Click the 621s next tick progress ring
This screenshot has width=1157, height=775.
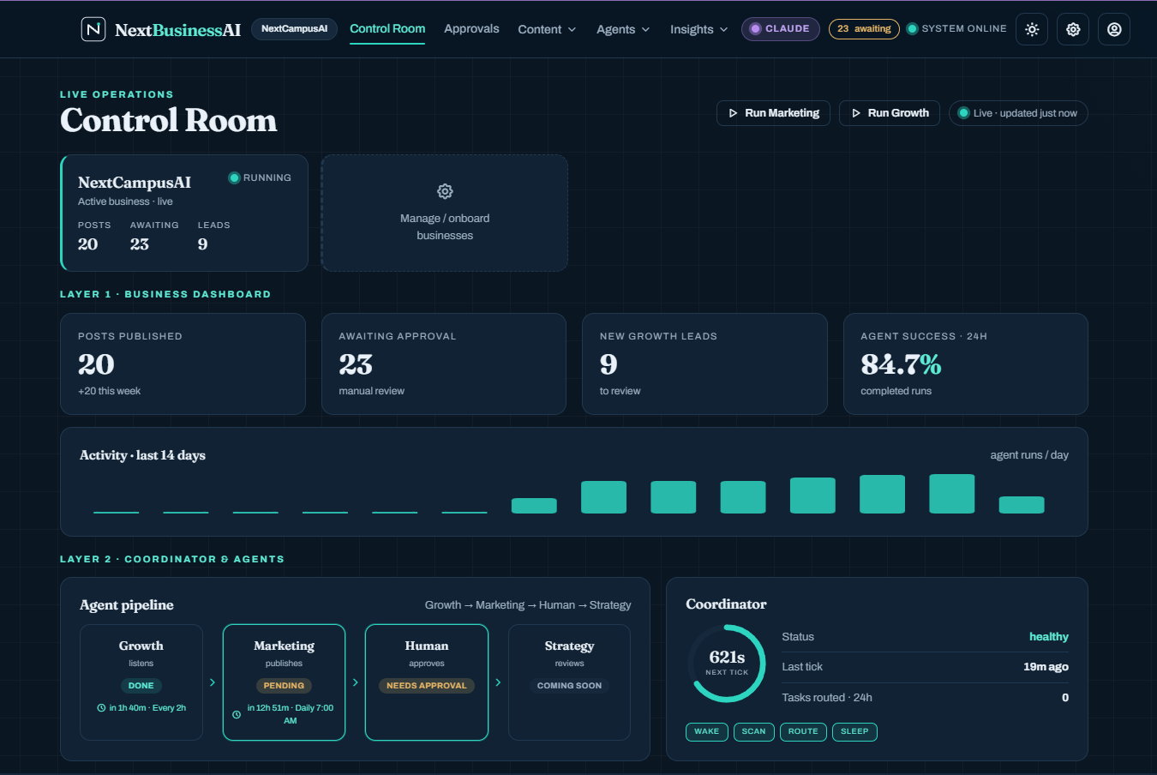pos(727,664)
